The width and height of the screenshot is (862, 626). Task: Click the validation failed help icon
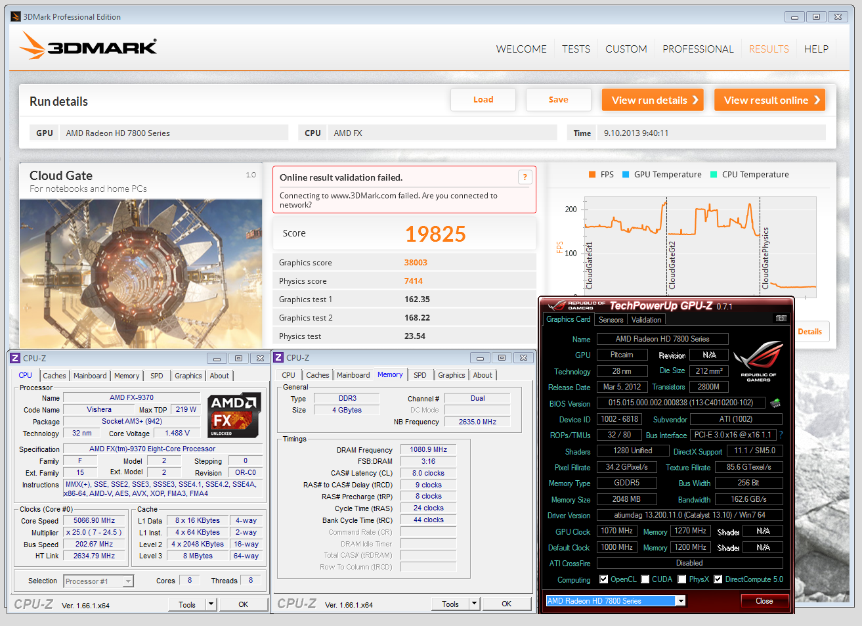[x=525, y=177]
